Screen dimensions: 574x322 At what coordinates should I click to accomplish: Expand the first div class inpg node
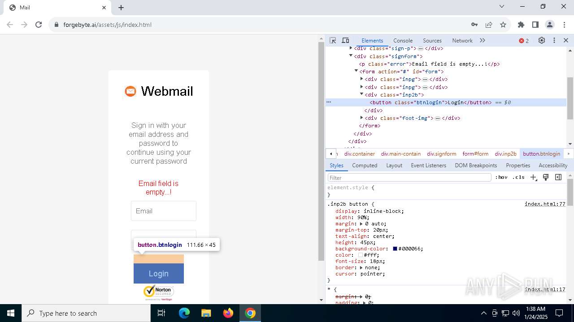pyautogui.click(x=362, y=79)
